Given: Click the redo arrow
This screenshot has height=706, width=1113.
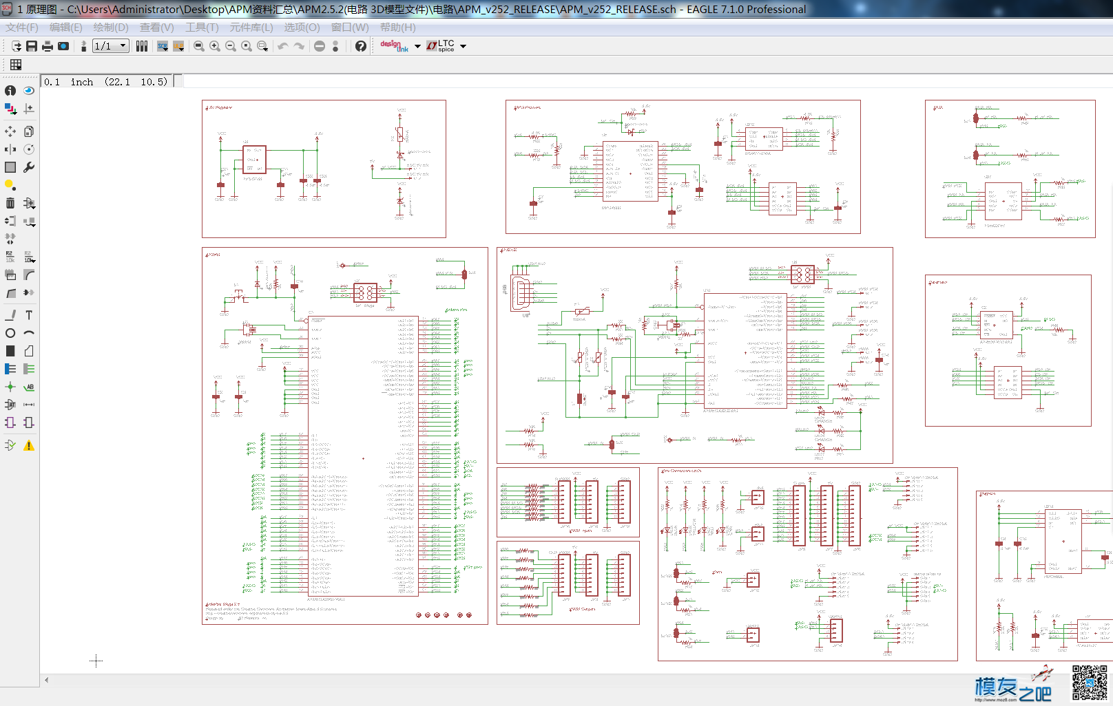Looking at the screenshot, I should [x=299, y=46].
